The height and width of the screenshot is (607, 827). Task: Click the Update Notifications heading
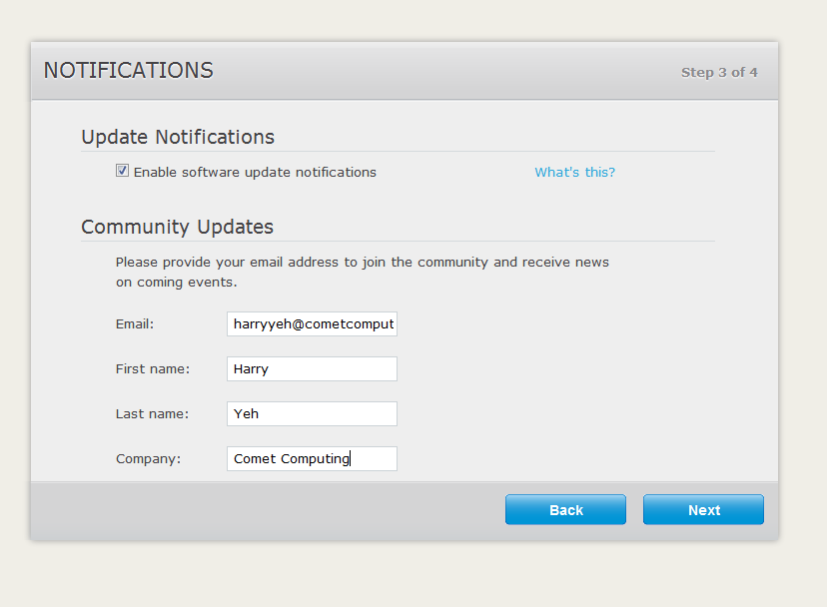click(178, 137)
